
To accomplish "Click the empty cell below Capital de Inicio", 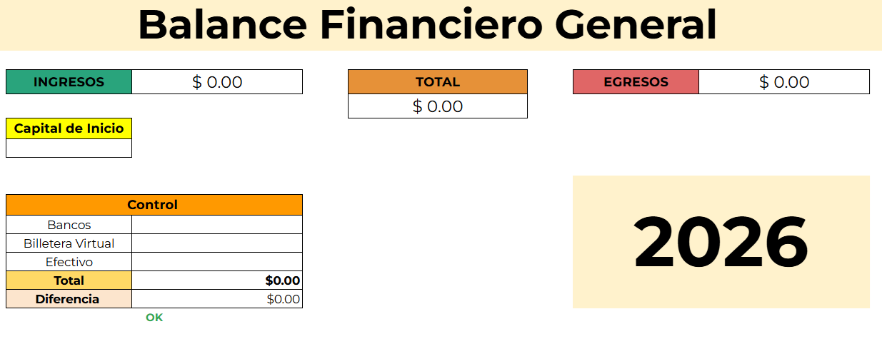I will (69, 148).
